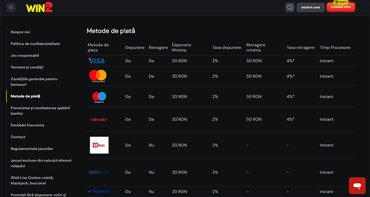Click the WIN2 logo
This screenshot has width=370, height=197.
tap(39, 7)
